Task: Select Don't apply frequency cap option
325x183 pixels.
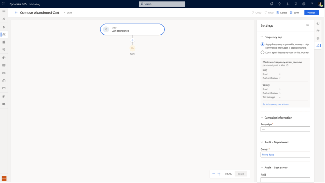Action: [x=262, y=52]
